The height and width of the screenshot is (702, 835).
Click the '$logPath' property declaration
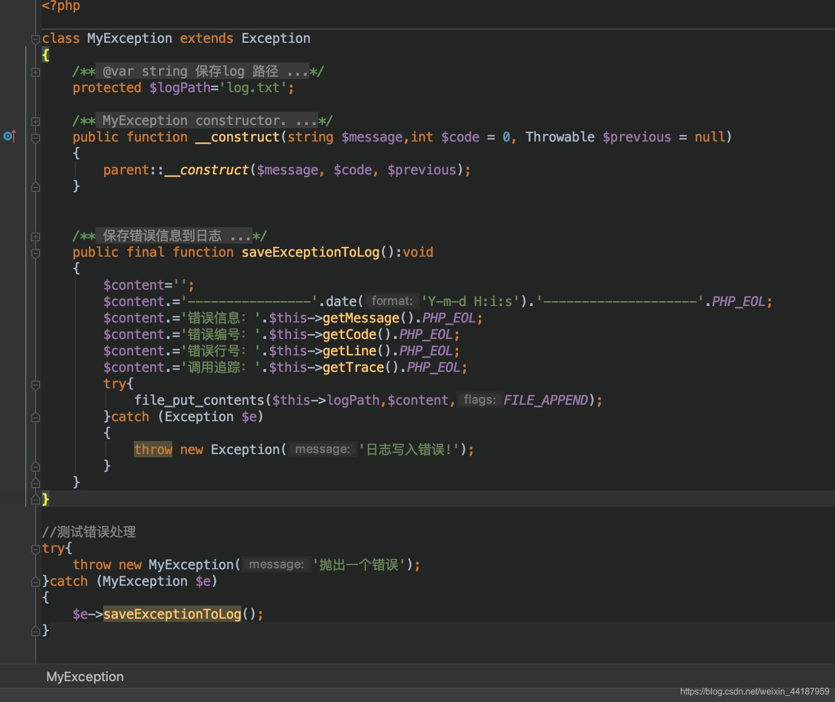180,88
